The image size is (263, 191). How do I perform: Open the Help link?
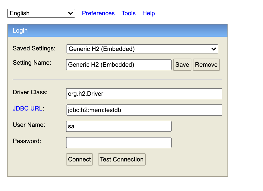click(x=149, y=13)
